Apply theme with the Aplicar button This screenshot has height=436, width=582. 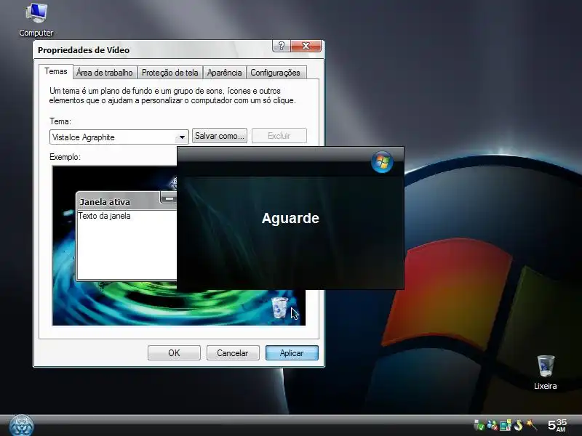[292, 353]
